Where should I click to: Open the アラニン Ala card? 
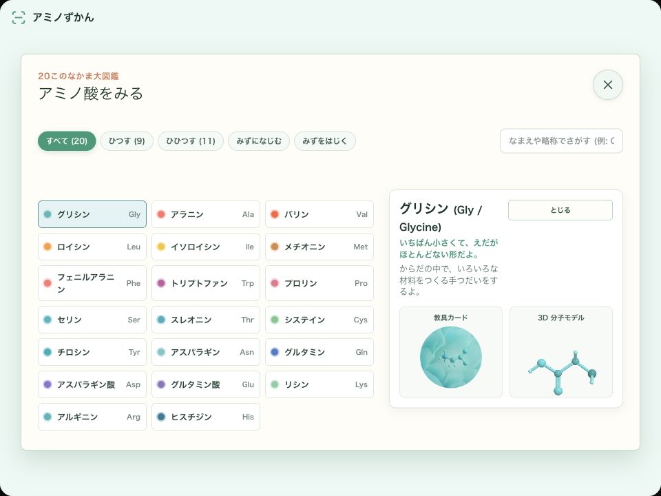206,214
